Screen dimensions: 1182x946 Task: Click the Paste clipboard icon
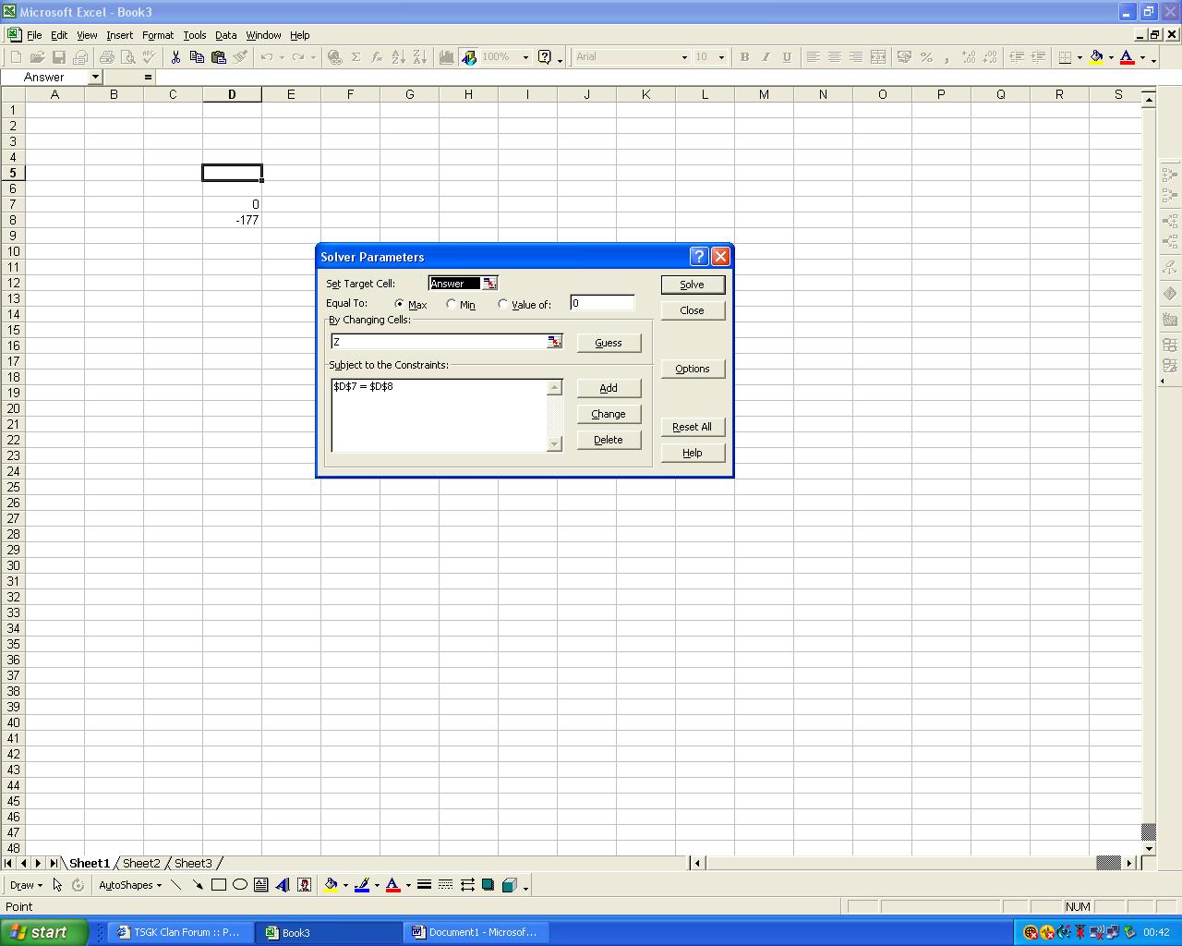pyautogui.click(x=219, y=57)
